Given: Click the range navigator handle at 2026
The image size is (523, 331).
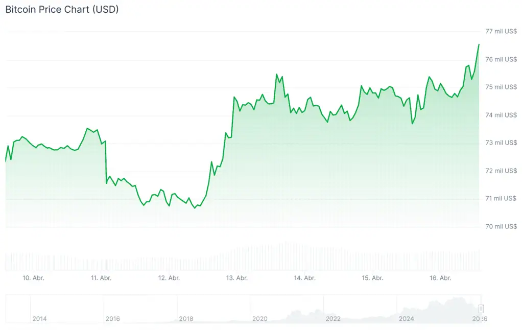Looking at the screenshot, I should click(481, 309).
